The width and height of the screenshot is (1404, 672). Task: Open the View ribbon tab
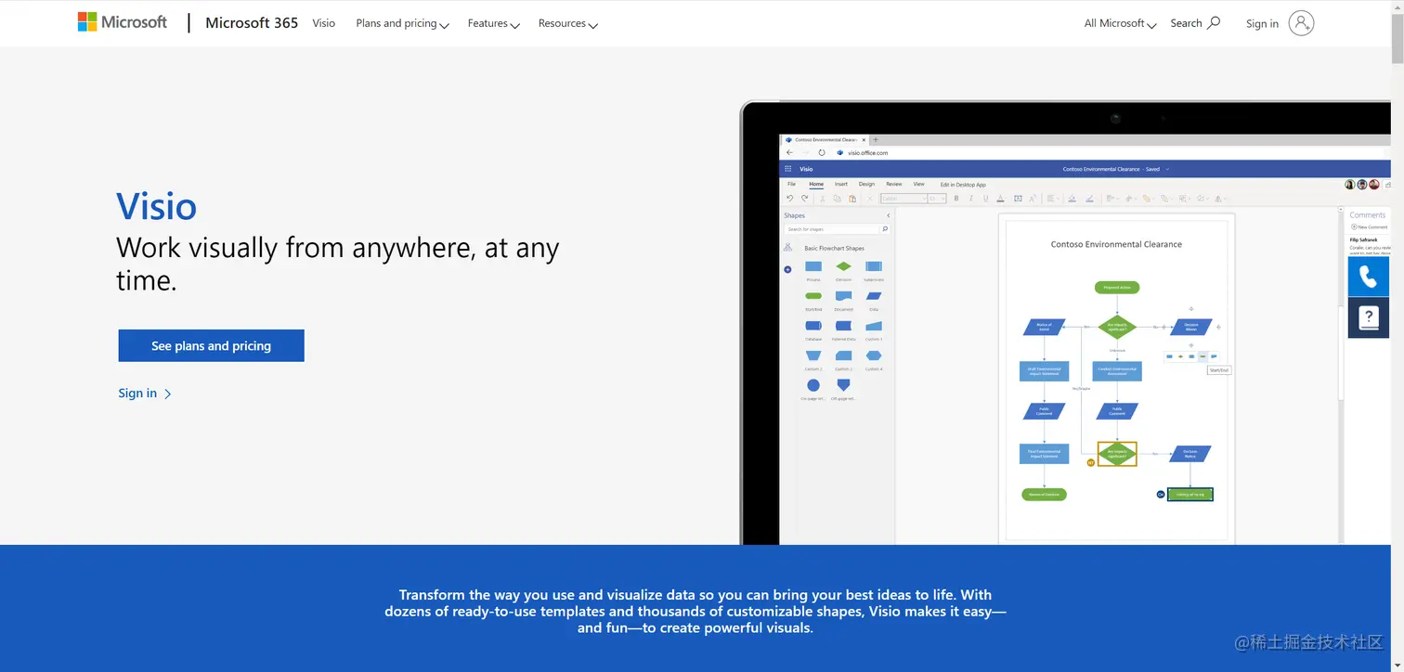click(918, 184)
